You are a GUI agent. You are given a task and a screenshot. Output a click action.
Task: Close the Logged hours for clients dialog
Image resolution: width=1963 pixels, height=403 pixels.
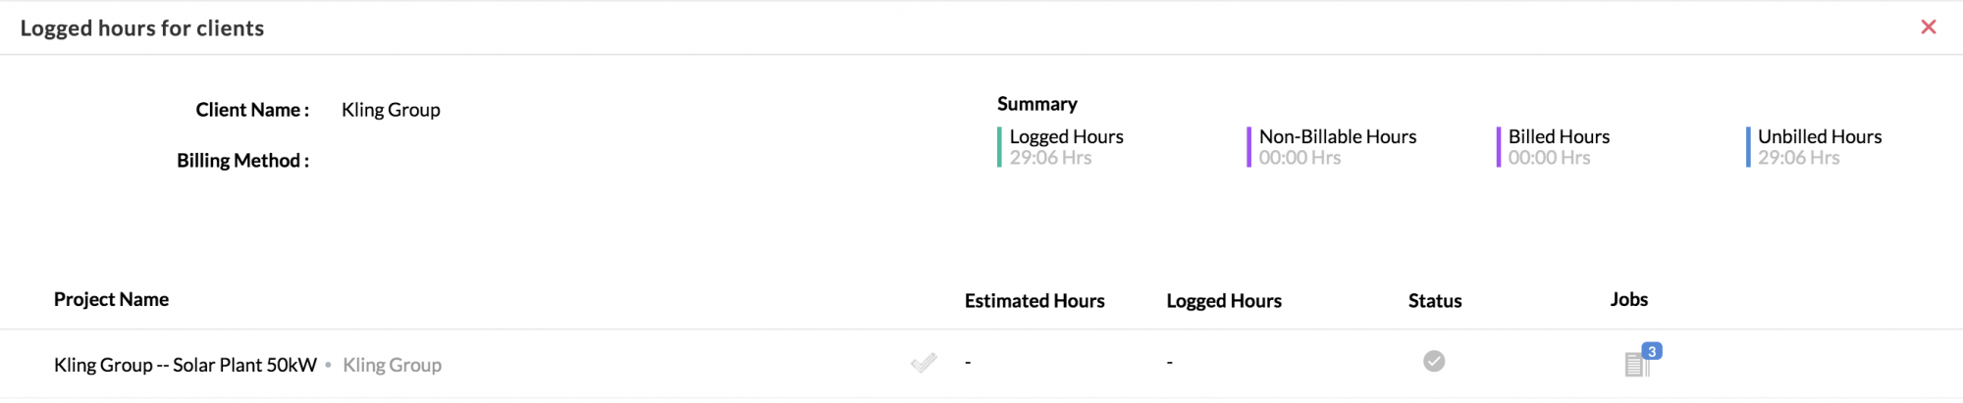1928,27
